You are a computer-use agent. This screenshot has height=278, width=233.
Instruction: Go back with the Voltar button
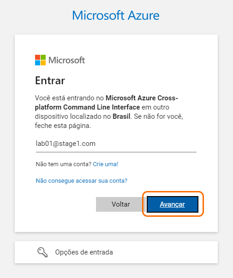pyautogui.click(x=121, y=204)
